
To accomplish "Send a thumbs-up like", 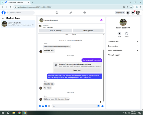I will [x=102, y=106].
